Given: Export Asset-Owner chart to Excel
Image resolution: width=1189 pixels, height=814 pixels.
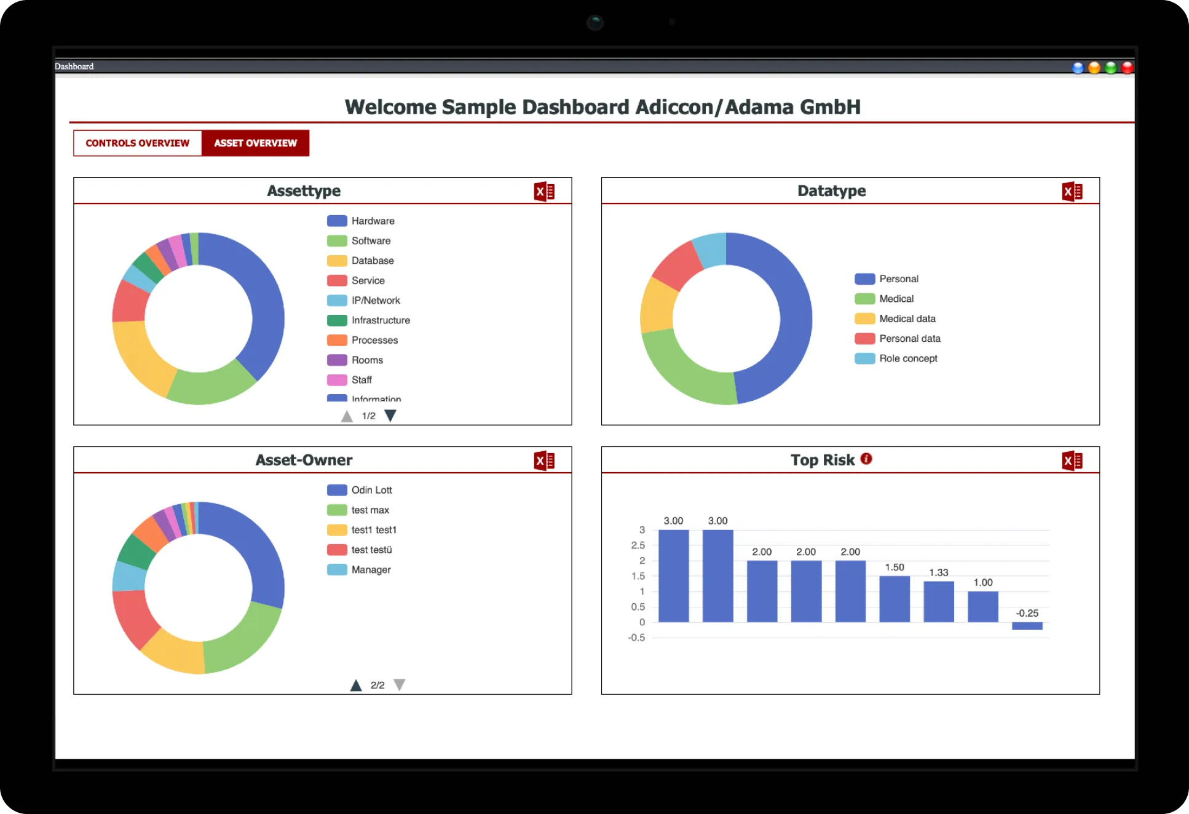Looking at the screenshot, I should click(544, 460).
